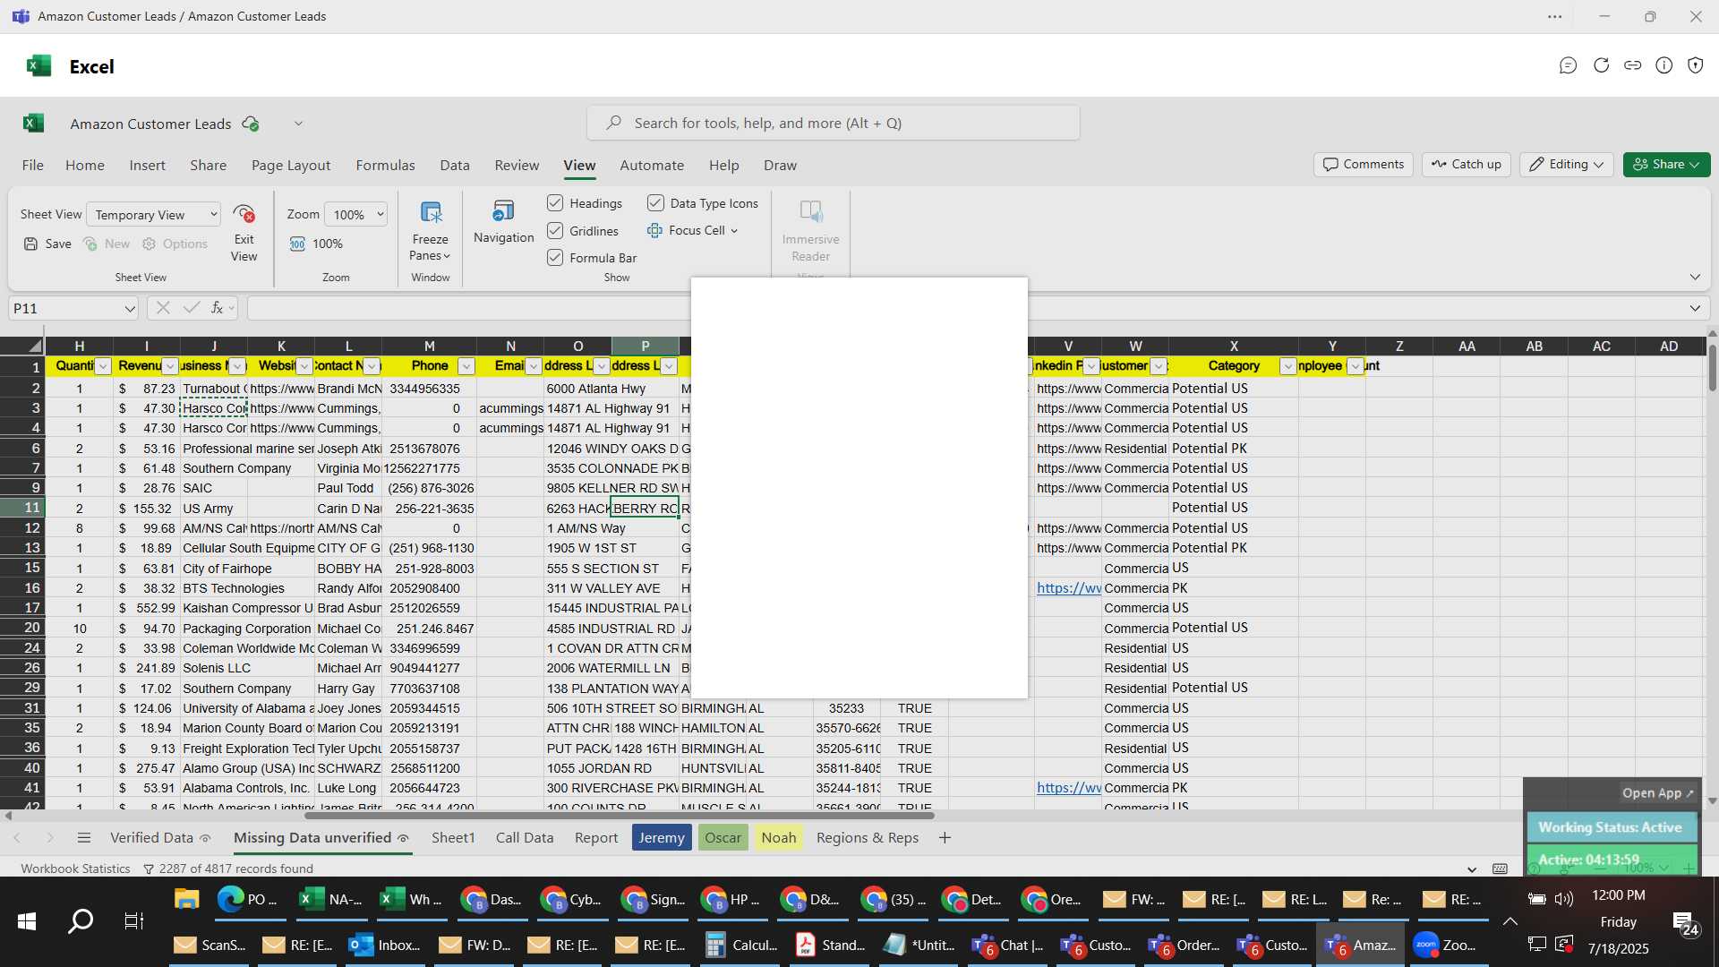The width and height of the screenshot is (1719, 967).
Task: Open the Data ribbon tab
Action: tap(455, 165)
